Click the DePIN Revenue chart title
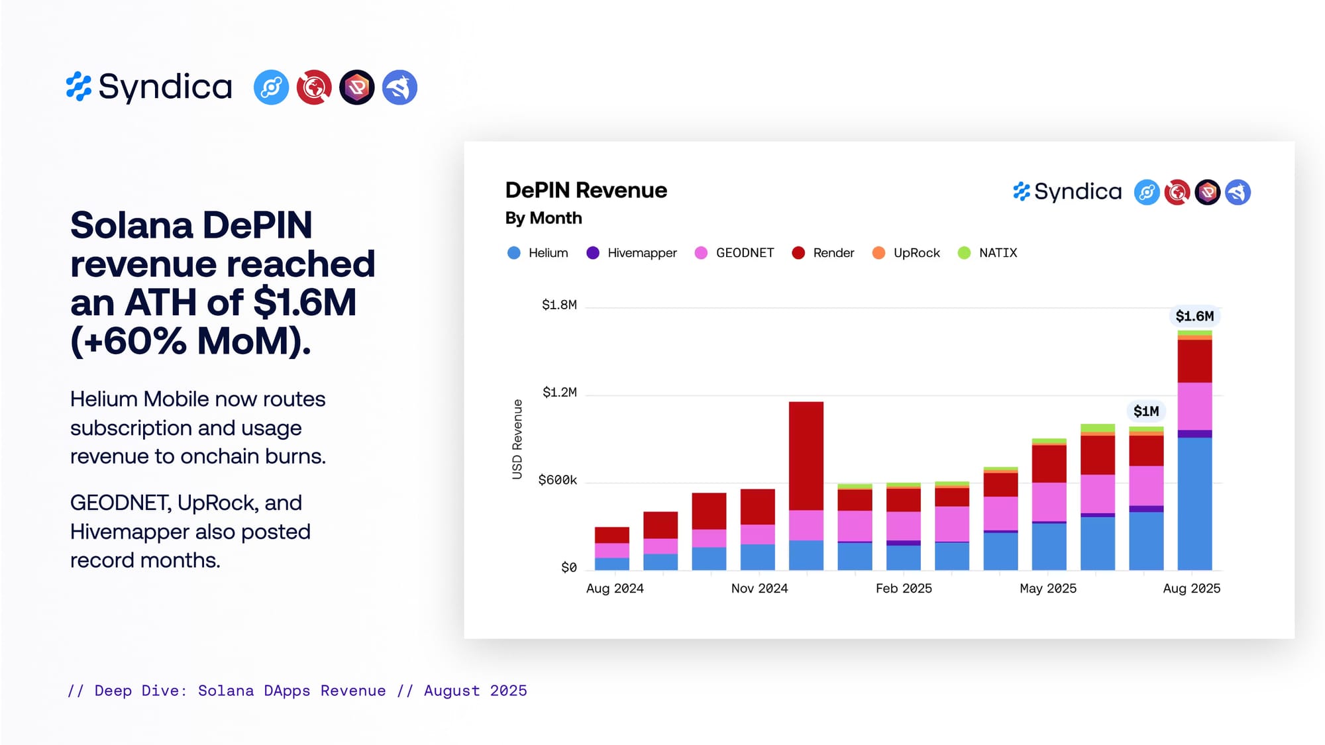Viewport: 1325px width, 745px height. tap(586, 191)
